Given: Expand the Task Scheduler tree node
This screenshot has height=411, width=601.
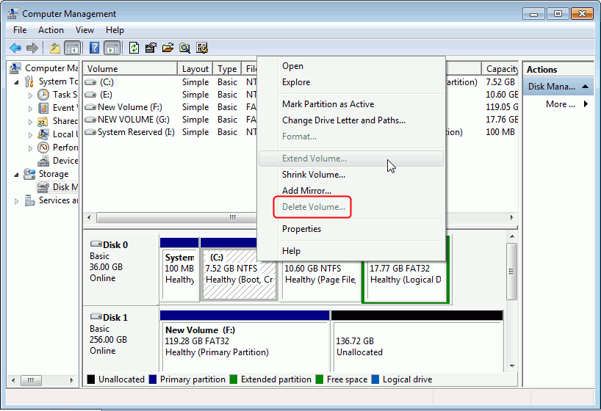Looking at the screenshot, I should [x=30, y=95].
